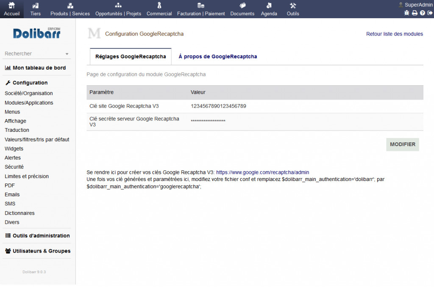Click the MODIFIER button
Image resolution: width=434 pixels, height=287 pixels.
(x=402, y=145)
